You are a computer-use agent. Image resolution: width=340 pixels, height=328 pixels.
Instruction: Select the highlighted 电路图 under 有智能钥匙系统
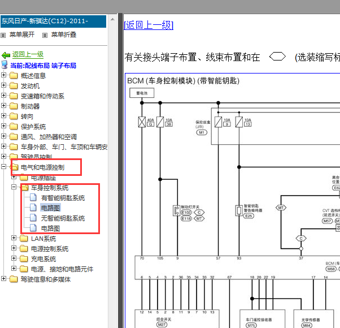pyautogui.click(x=50, y=208)
